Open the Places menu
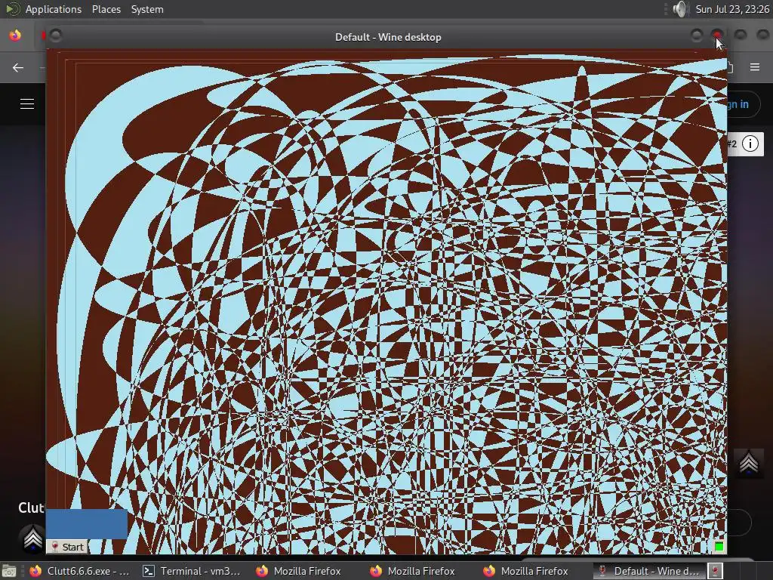 106,9
